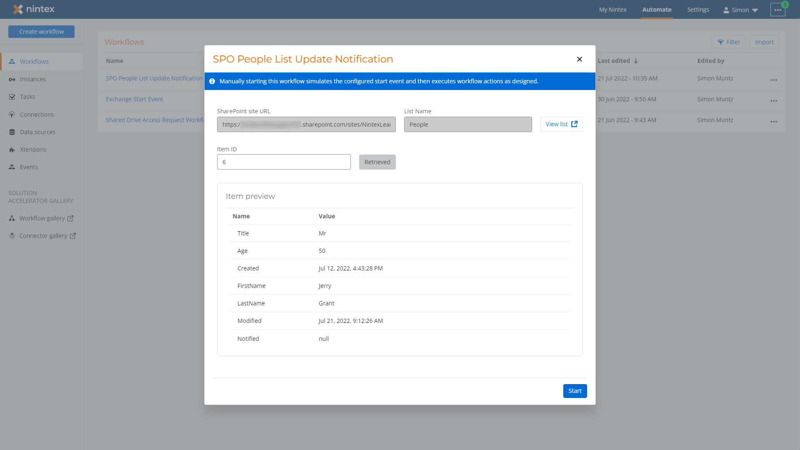
Task: Click the Events sidebar icon
Action: click(12, 167)
